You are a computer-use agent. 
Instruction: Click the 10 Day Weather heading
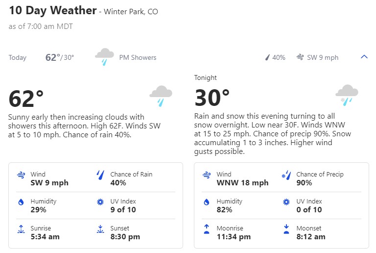click(x=53, y=11)
